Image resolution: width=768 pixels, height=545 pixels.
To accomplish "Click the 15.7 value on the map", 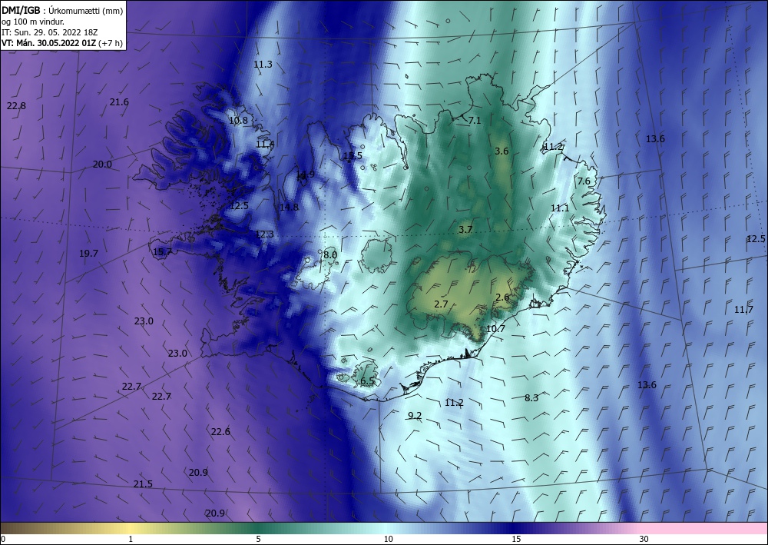I will click(163, 252).
